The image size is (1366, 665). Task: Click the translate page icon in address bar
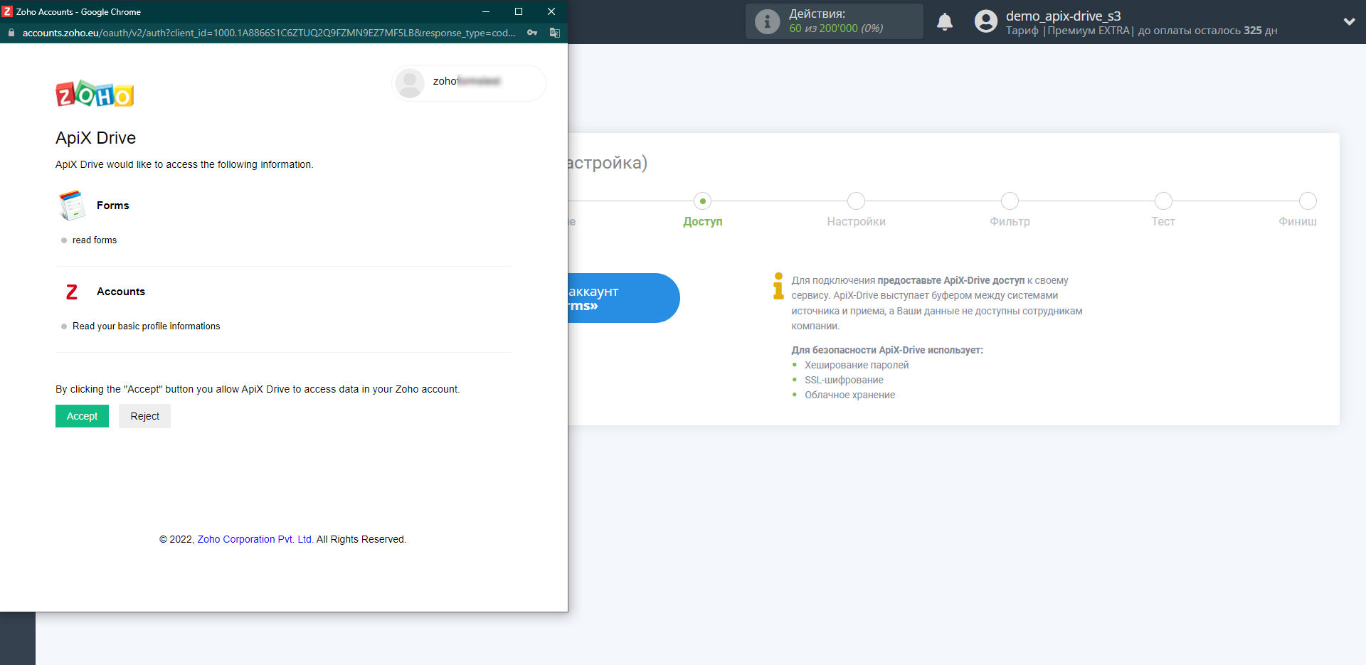click(555, 33)
